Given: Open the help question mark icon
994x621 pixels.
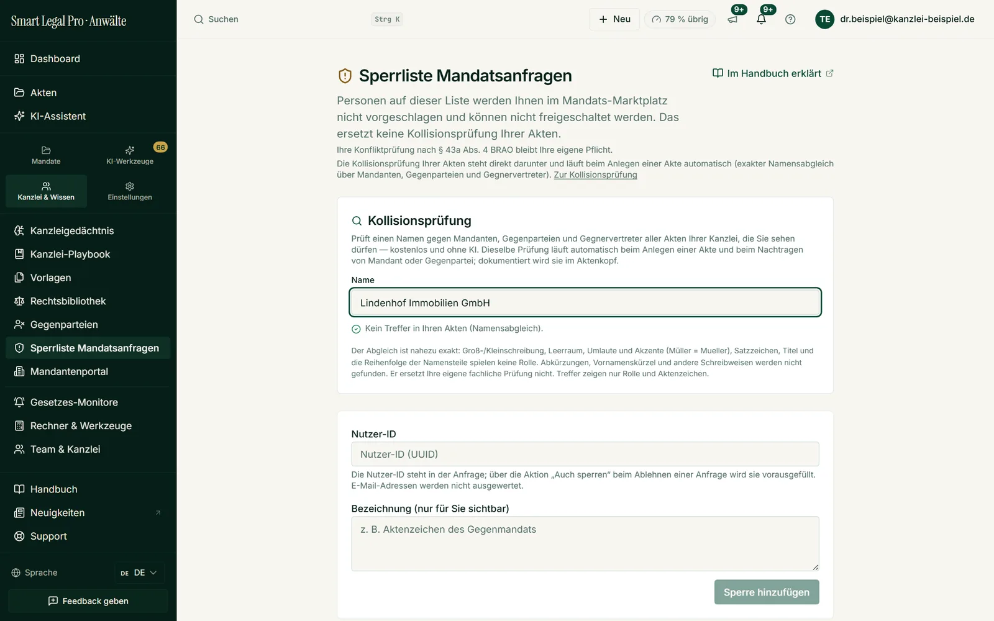Looking at the screenshot, I should pyautogui.click(x=790, y=19).
